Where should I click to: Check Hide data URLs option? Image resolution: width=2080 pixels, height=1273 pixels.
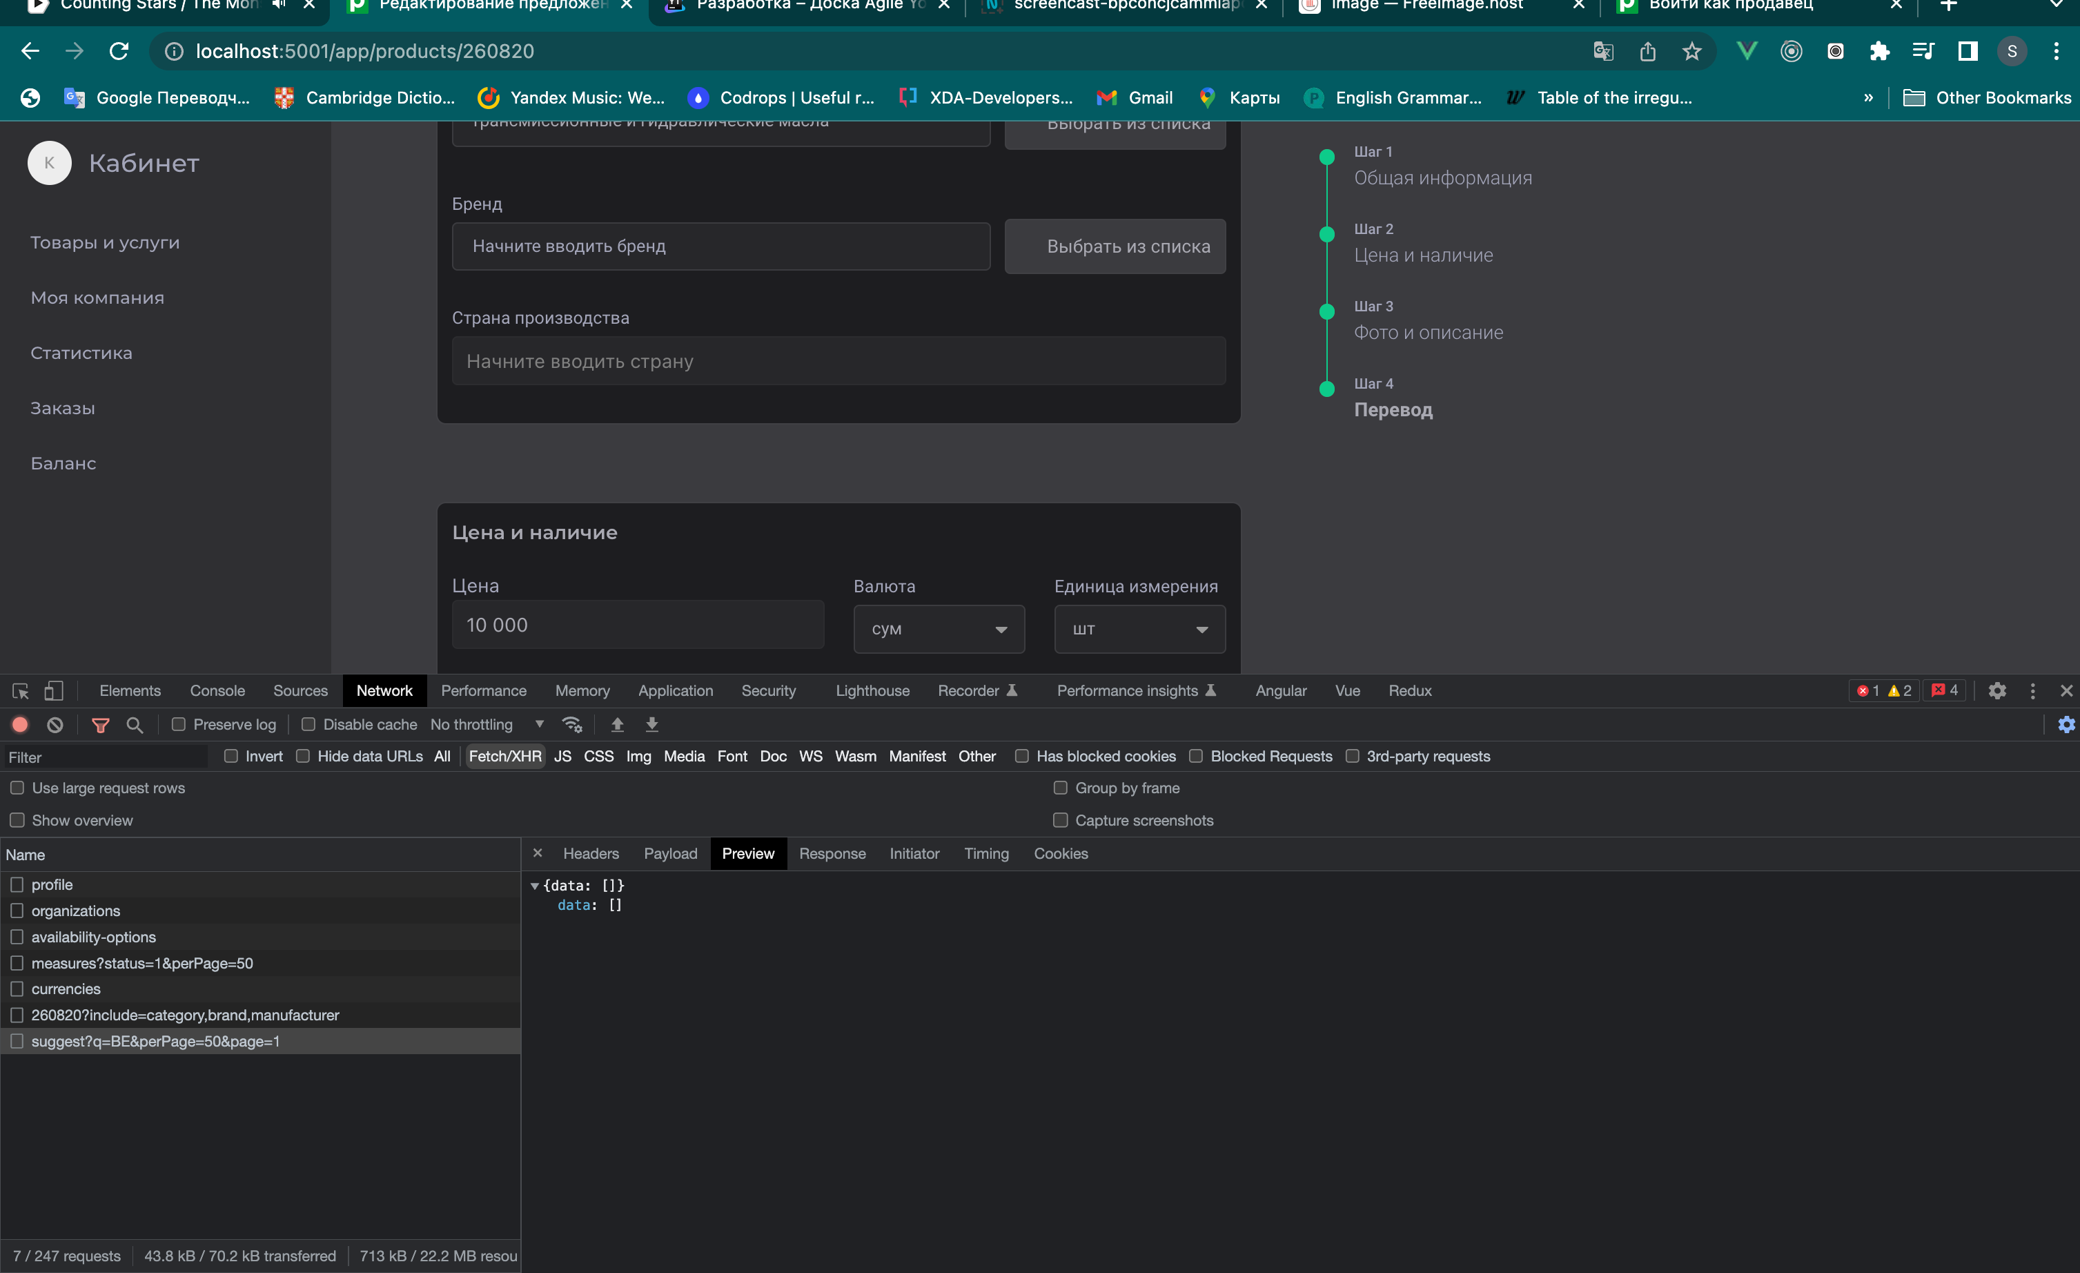tap(303, 757)
